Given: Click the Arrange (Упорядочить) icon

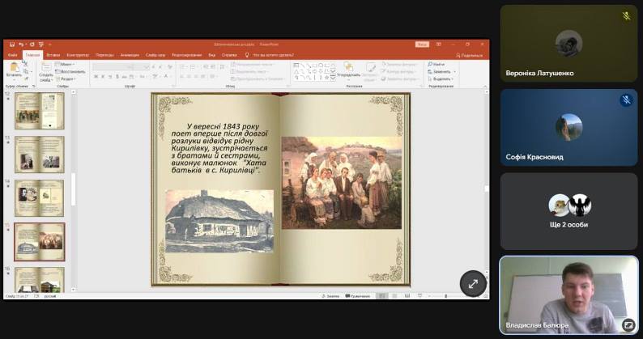Looking at the screenshot, I should pyautogui.click(x=348, y=67).
